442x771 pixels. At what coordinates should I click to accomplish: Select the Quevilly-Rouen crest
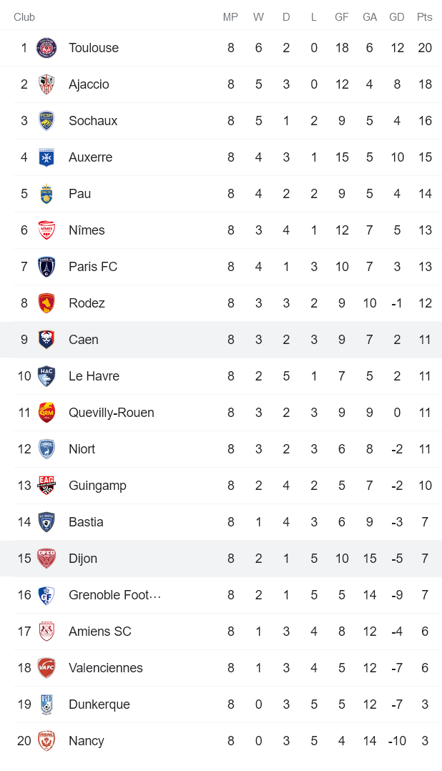46,412
